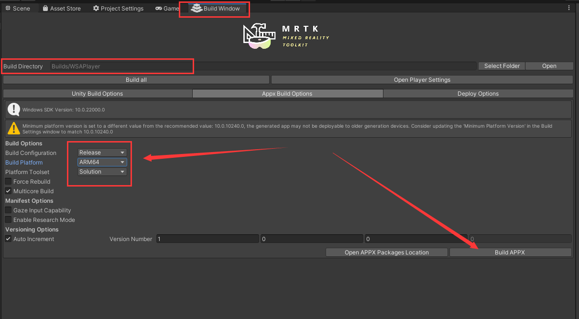Open the Asset Store tab

pos(61,8)
